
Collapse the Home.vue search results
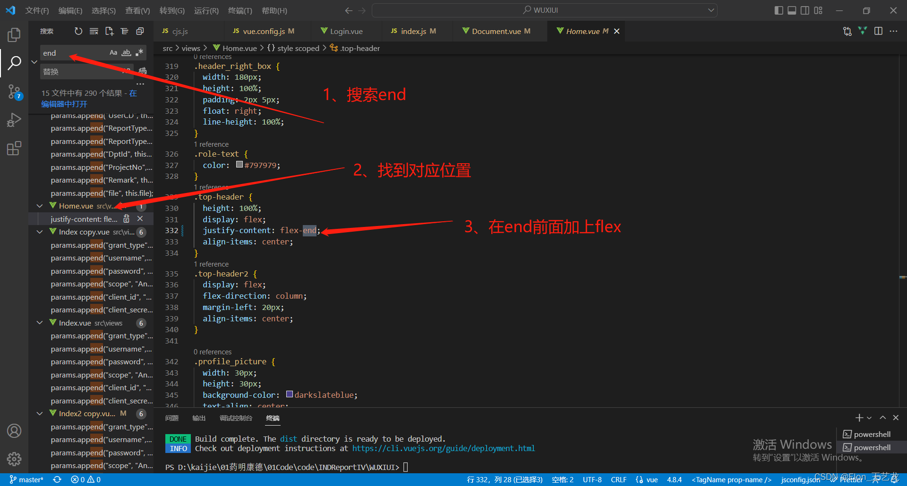pyautogui.click(x=40, y=206)
